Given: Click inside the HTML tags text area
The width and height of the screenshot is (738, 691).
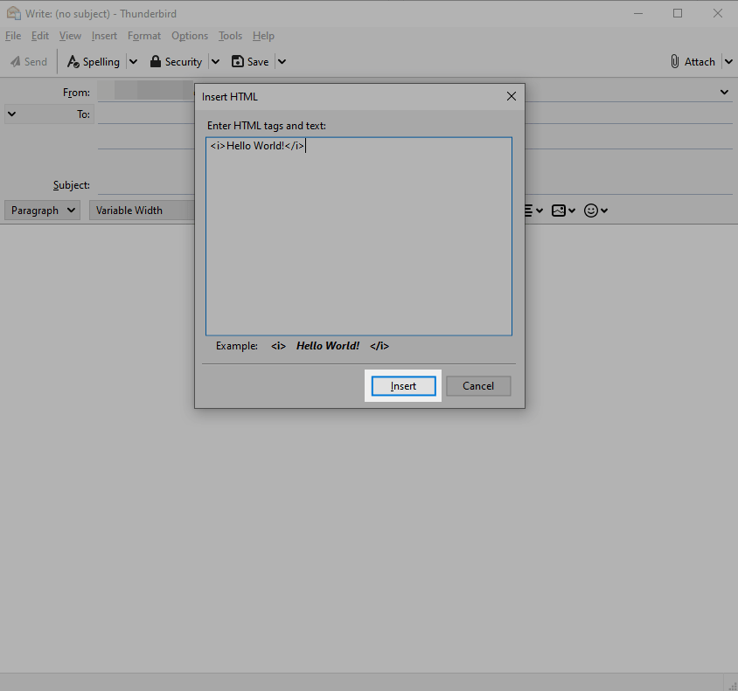Looking at the screenshot, I should [359, 237].
